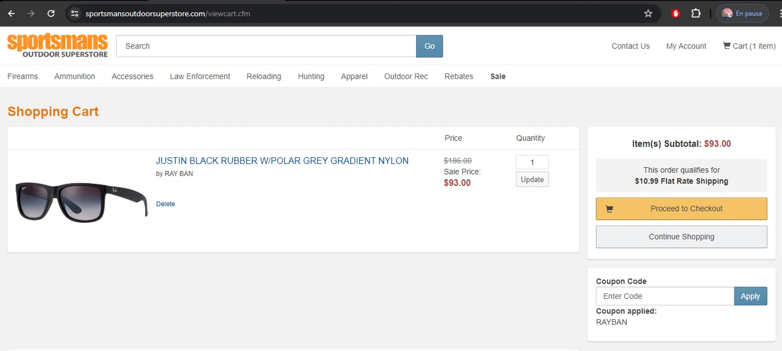Open the red ad blocker extension icon
This screenshot has width=782, height=351.
pos(676,14)
